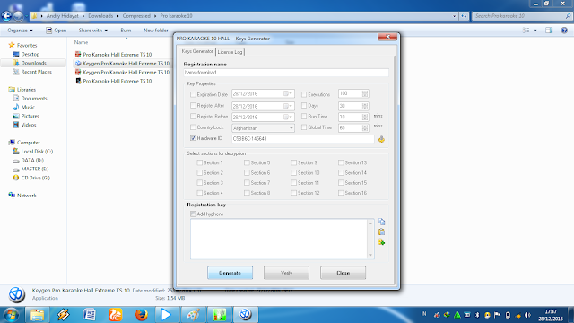Image resolution: width=574 pixels, height=323 pixels.
Task: Switch to the License Log tab
Action: click(x=230, y=52)
